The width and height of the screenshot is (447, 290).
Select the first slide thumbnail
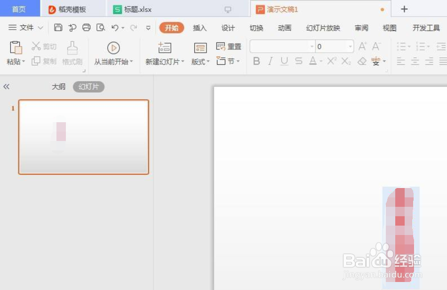pos(83,137)
